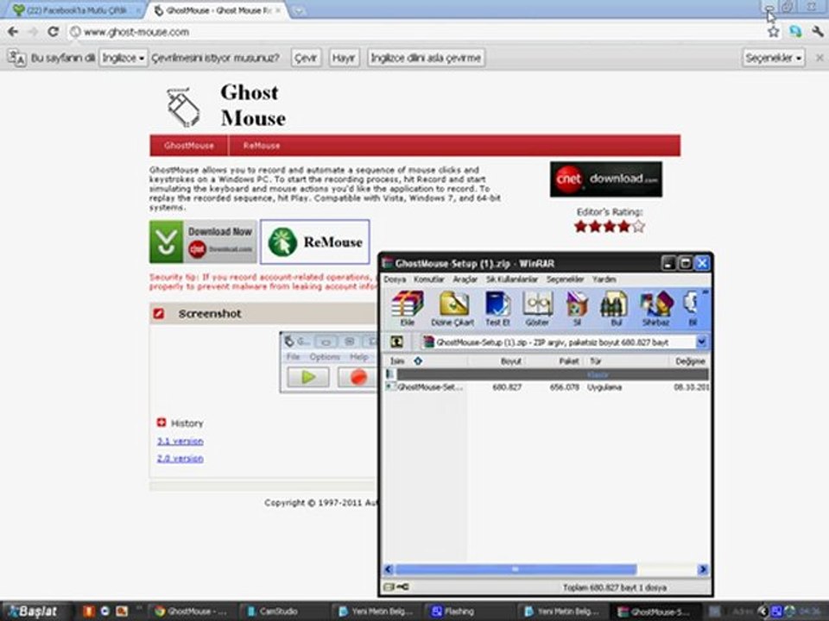Close the translation bar with X
The width and height of the screenshot is (829, 621).
click(820, 58)
